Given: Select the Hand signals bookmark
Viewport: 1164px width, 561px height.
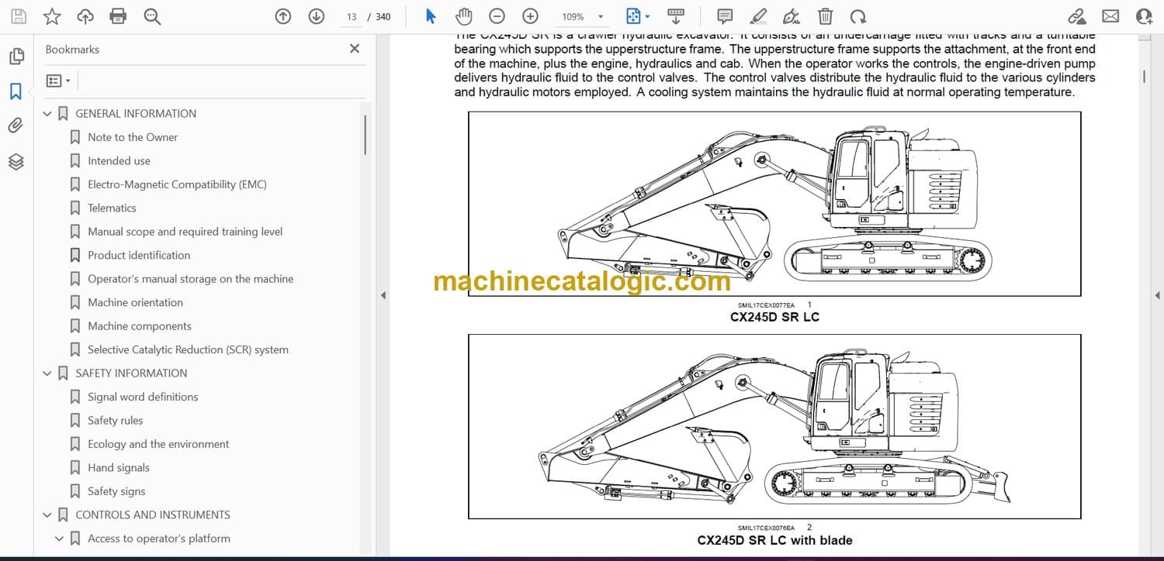Looking at the screenshot, I should [x=119, y=468].
